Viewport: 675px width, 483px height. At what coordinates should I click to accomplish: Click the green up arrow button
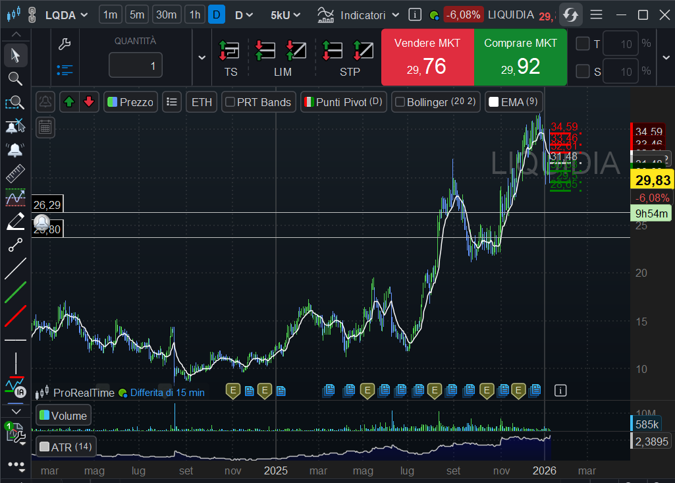[70, 102]
